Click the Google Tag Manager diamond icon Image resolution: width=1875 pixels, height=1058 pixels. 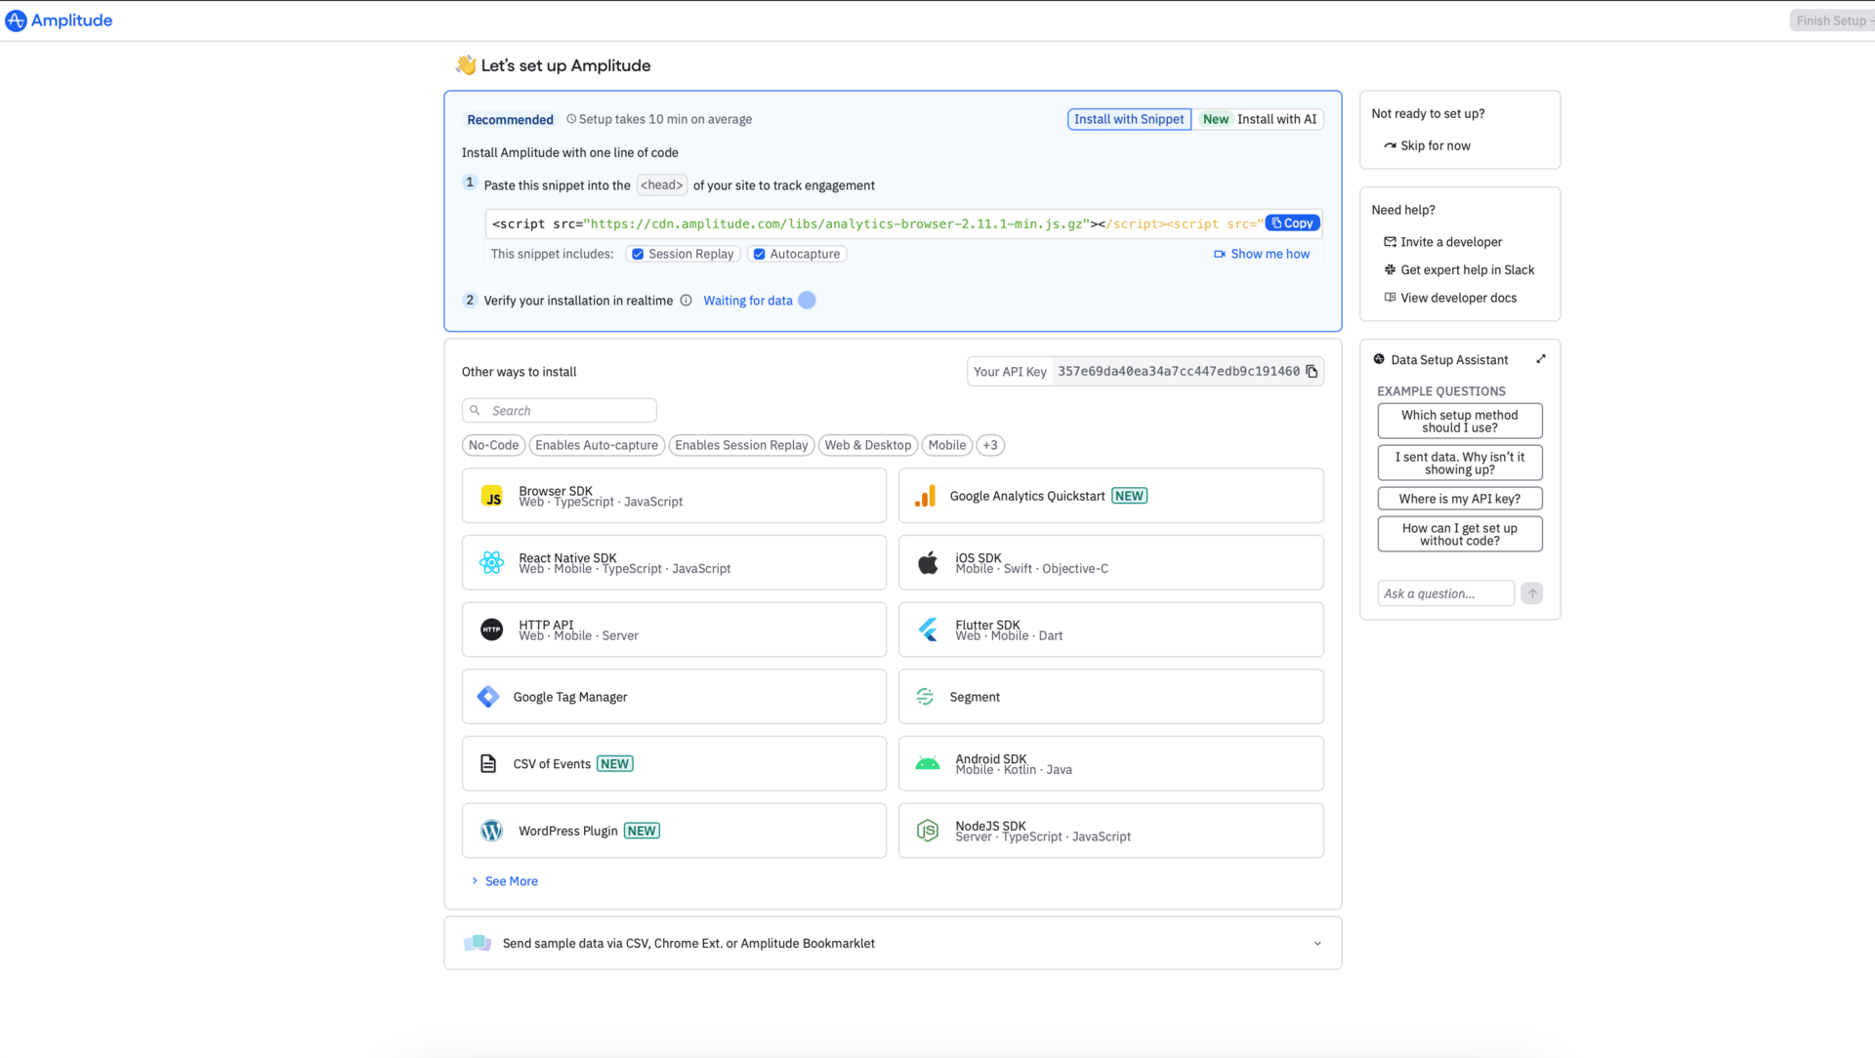(x=488, y=697)
